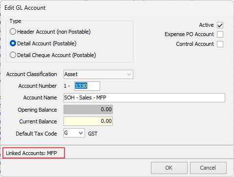The image size is (234, 177).
Task: Click the Account Number label
Action: (38, 86)
